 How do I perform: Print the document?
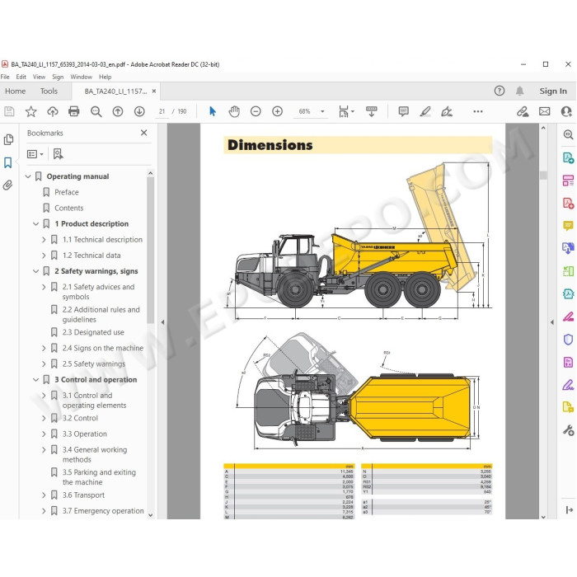coord(74,111)
